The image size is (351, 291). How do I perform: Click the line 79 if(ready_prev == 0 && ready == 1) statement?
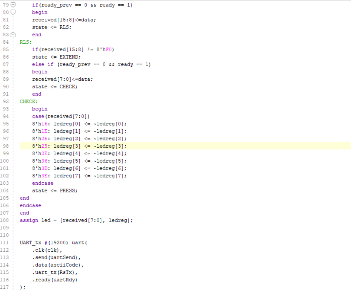(82, 5)
